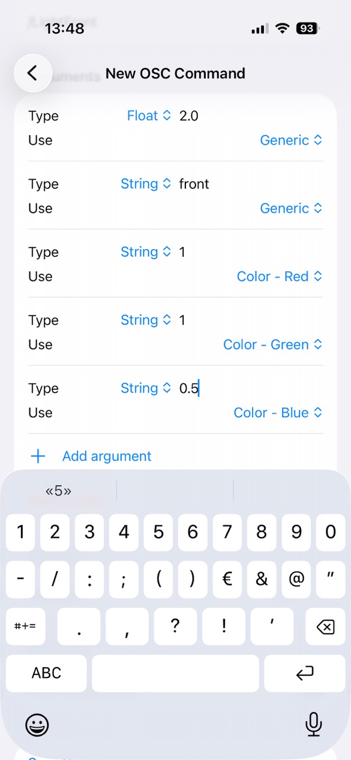Switch keyboard to ABC letters
The height and width of the screenshot is (760, 351).
pyautogui.click(x=46, y=673)
